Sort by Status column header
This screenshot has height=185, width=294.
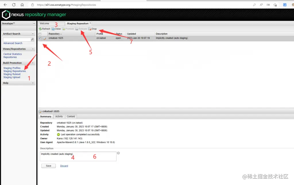(x=120, y=34)
